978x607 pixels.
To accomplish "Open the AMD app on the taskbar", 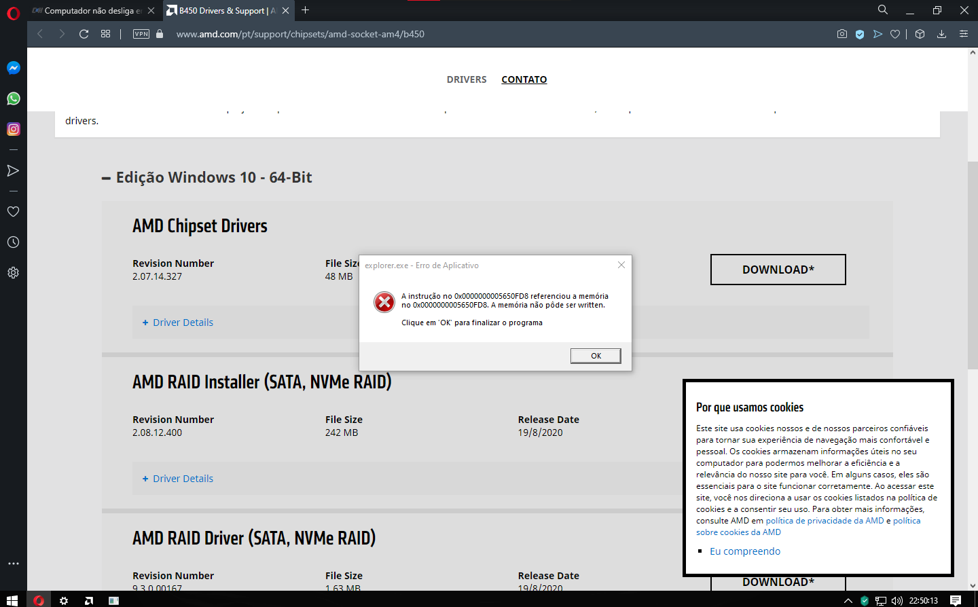I will pyautogui.click(x=89, y=600).
